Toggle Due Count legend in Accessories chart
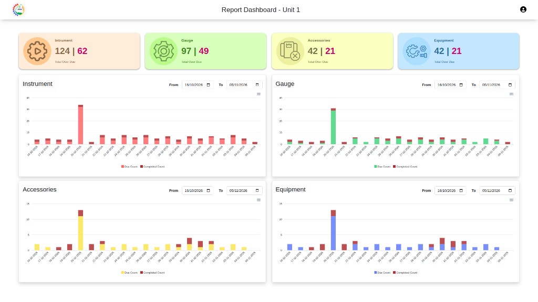Image resolution: width=538 pixels, height=302 pixels. pyautogui.click(x=129, y=273)
